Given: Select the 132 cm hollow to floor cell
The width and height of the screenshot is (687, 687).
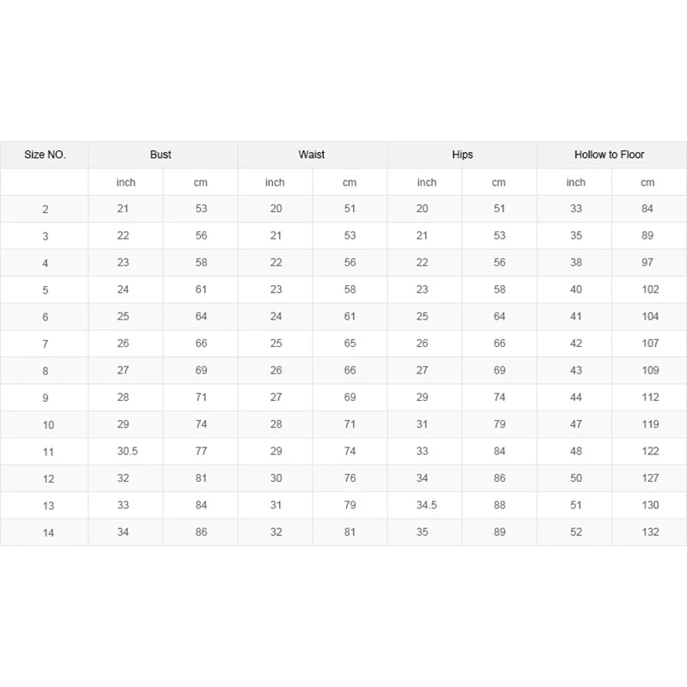Looking at the screenshot, I should [x=650, y=532].
